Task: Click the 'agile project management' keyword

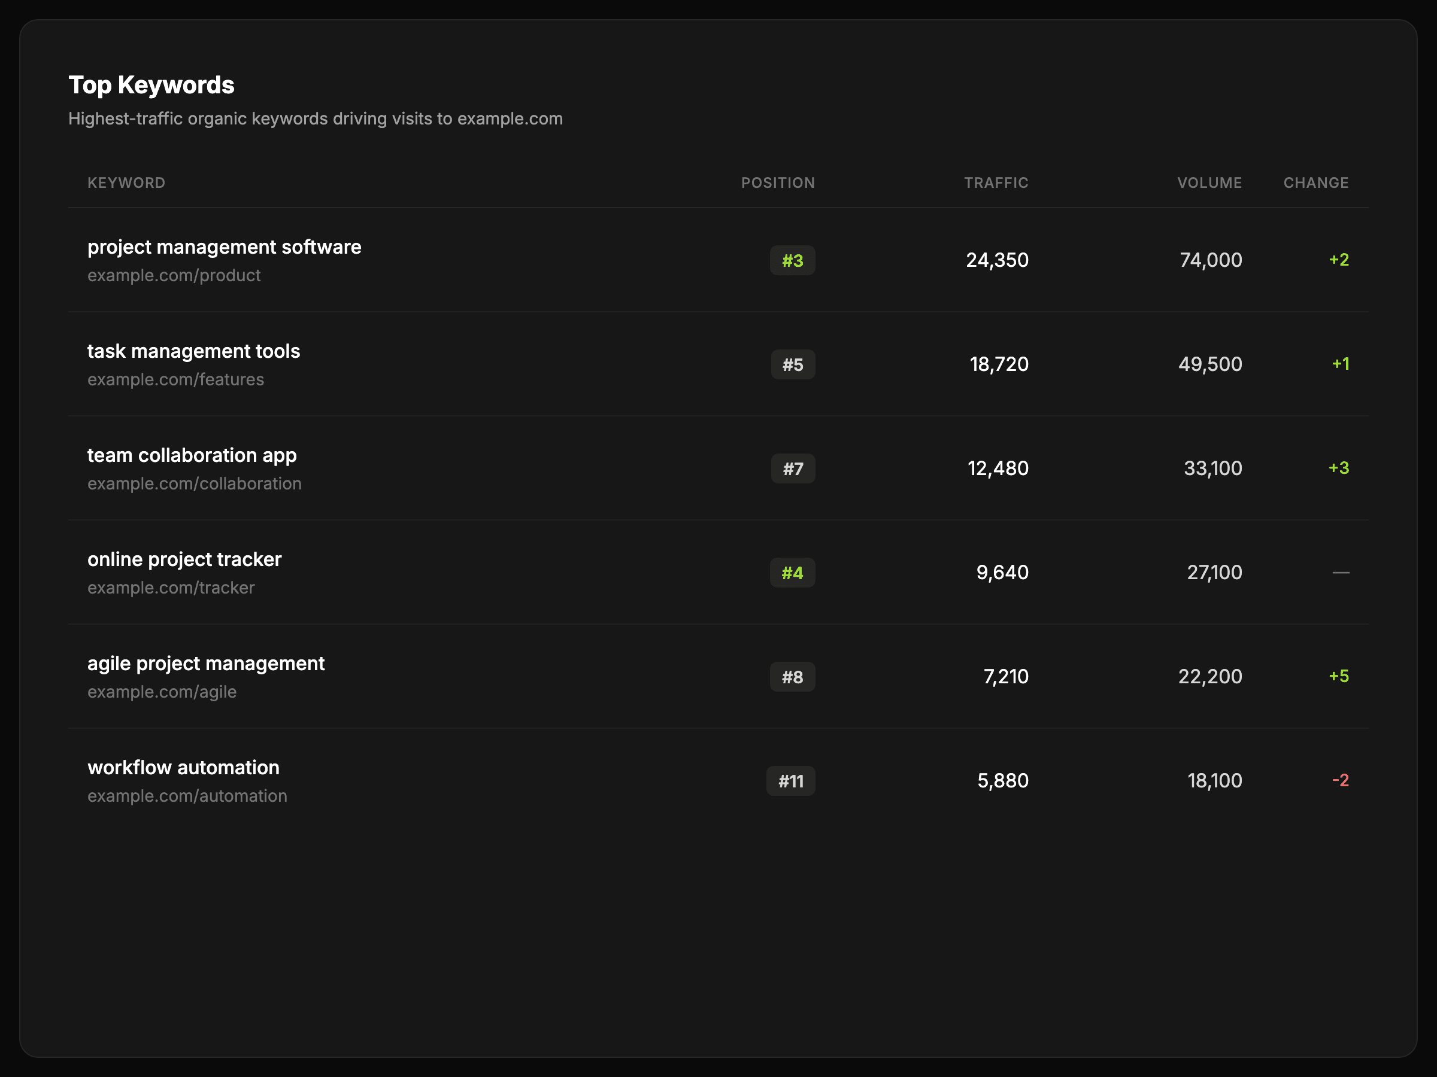Action: 206,664
